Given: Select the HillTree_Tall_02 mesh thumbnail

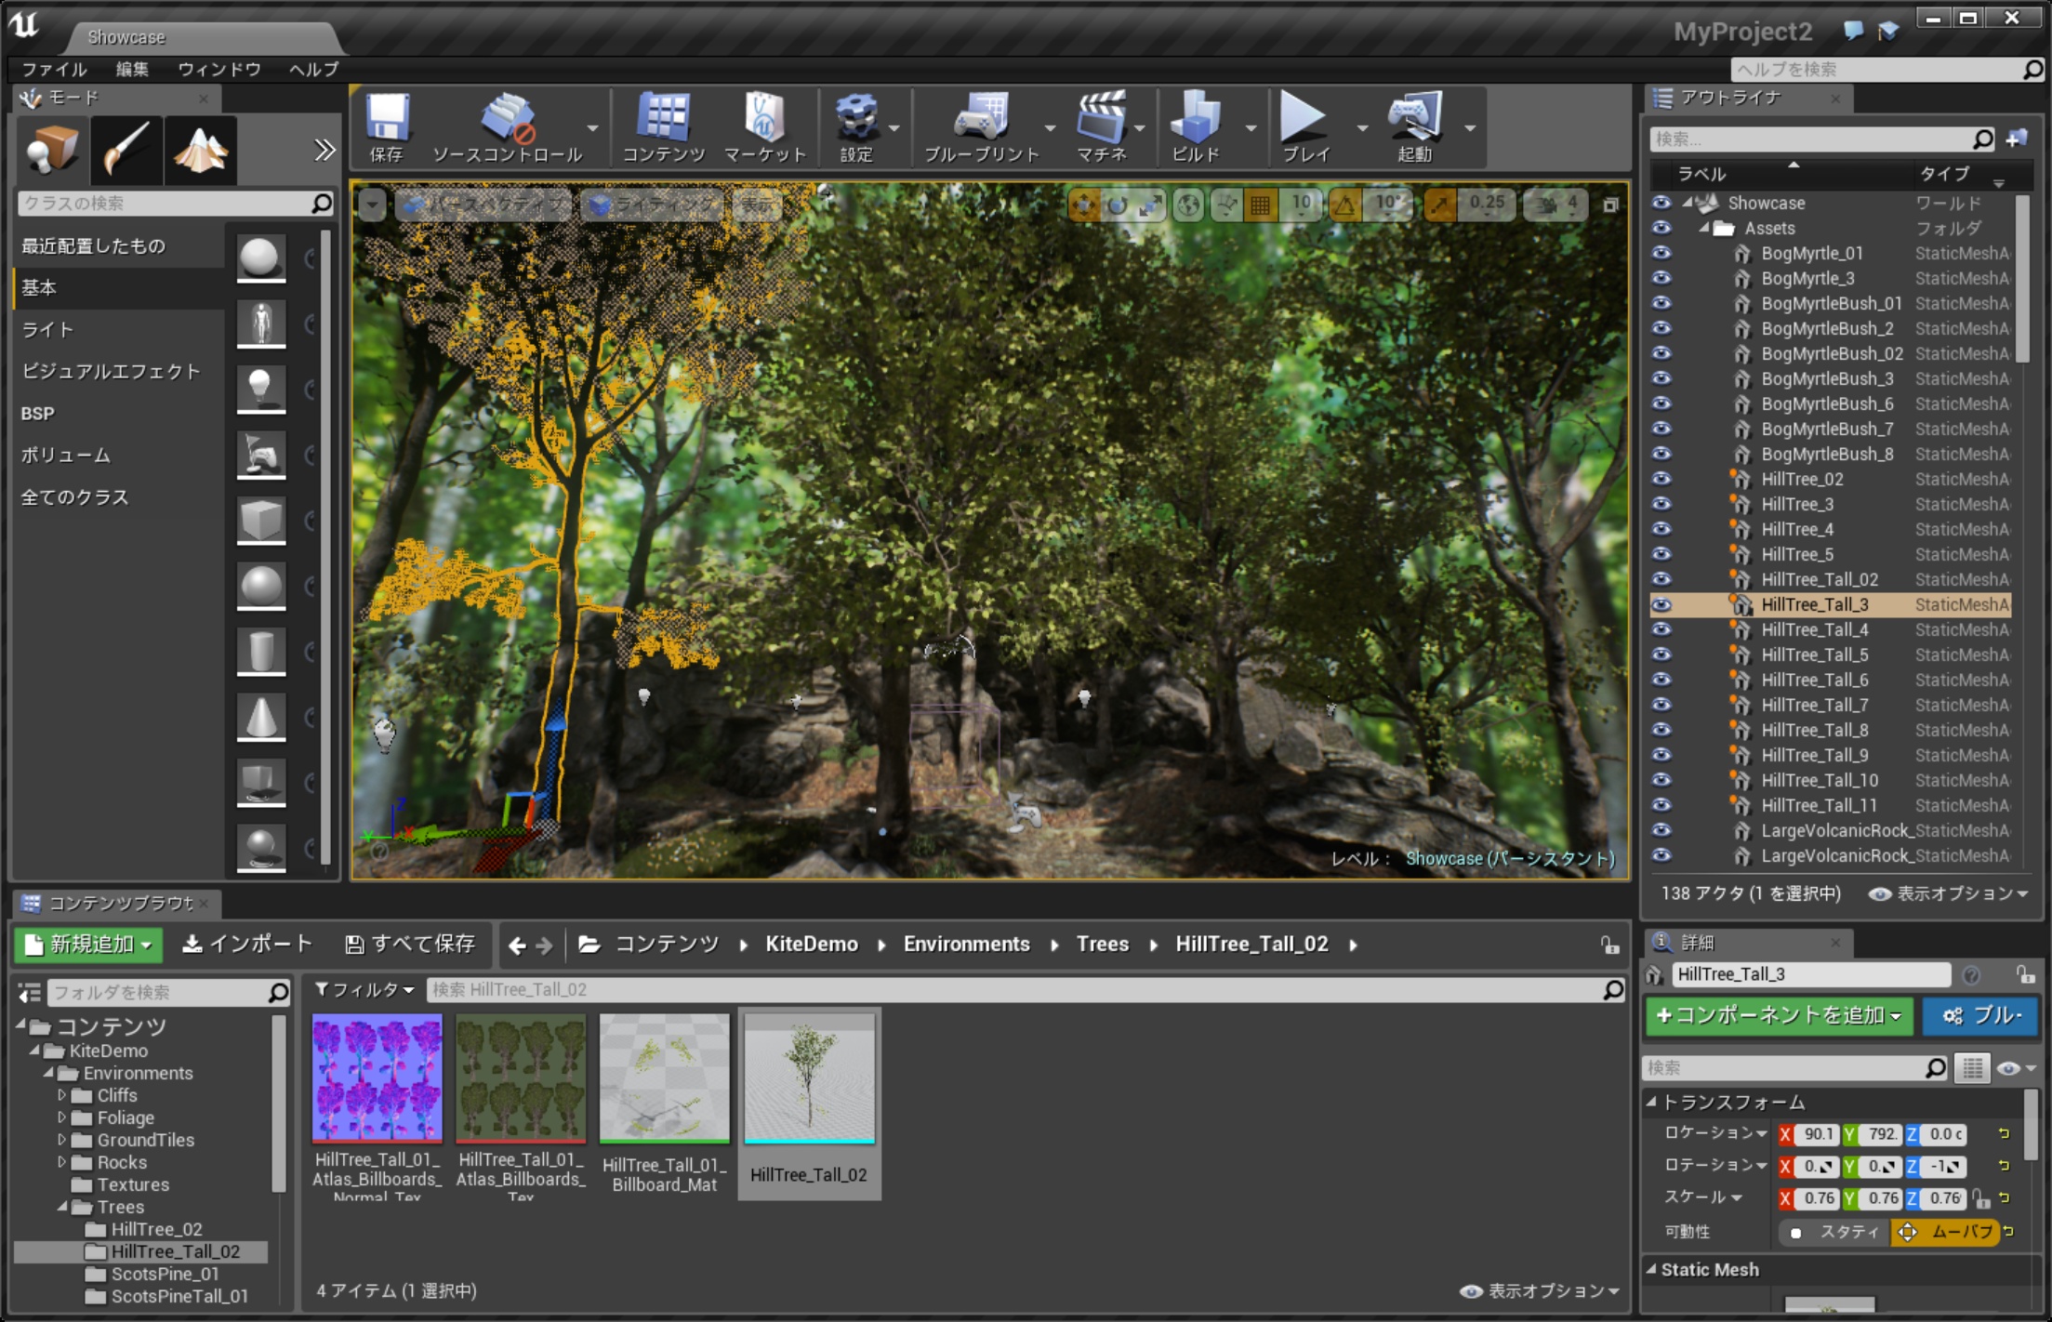Looking at the screenshot, I should 809,1079.
